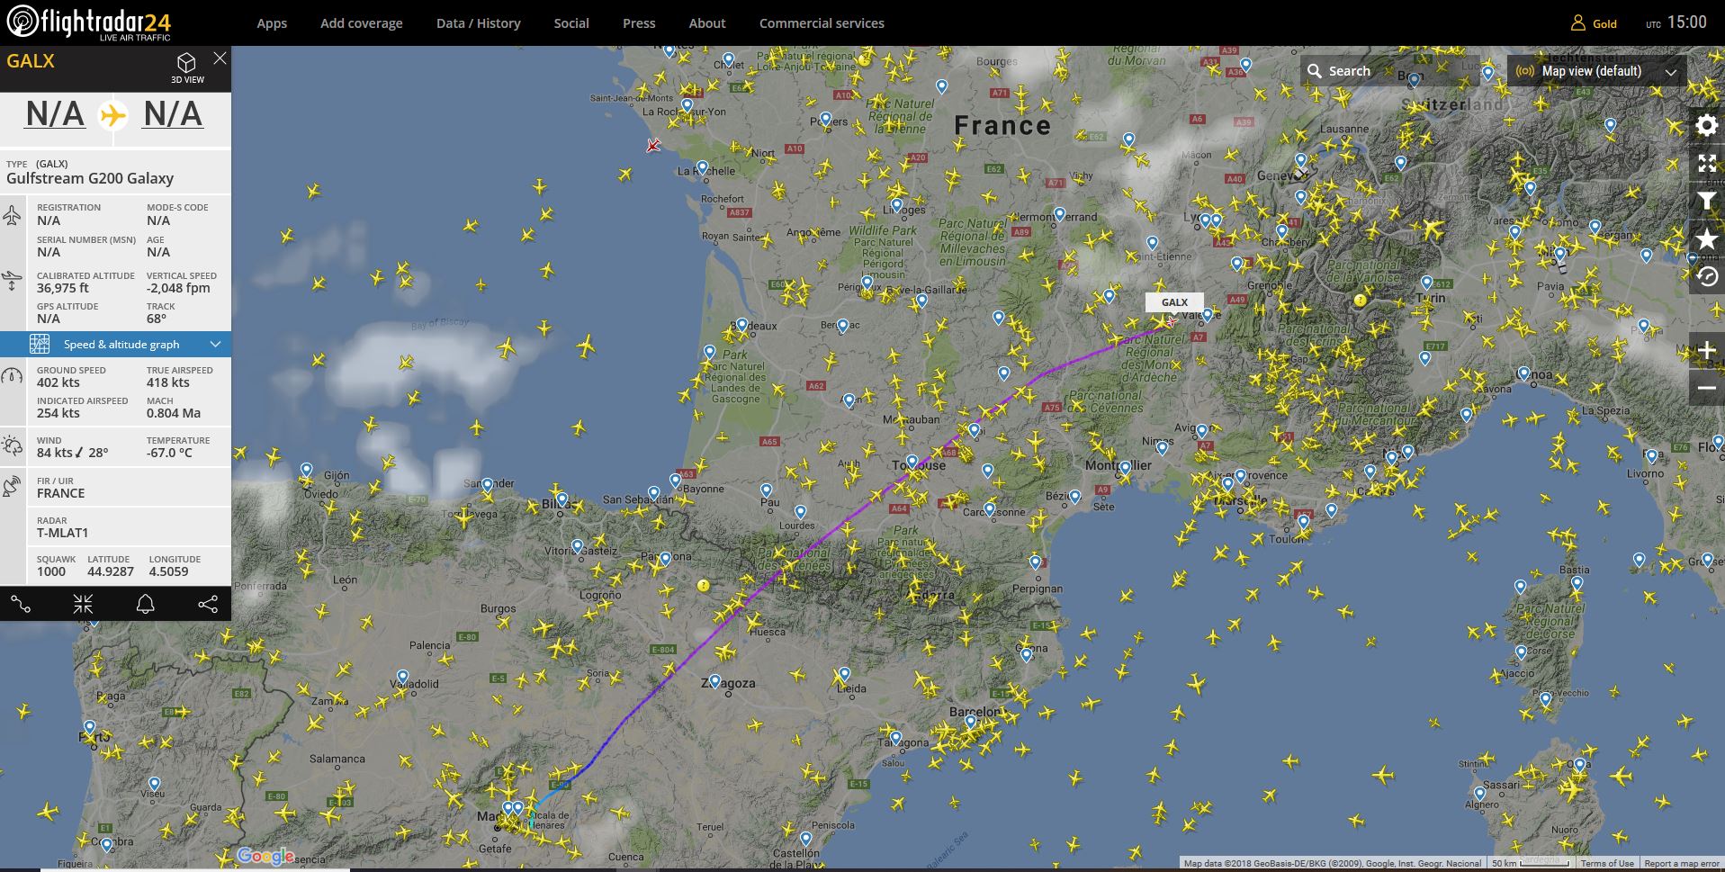Open the Press menu item
Image resolution: width=1725 pixels, height=872 pixels.
(639, 23)
